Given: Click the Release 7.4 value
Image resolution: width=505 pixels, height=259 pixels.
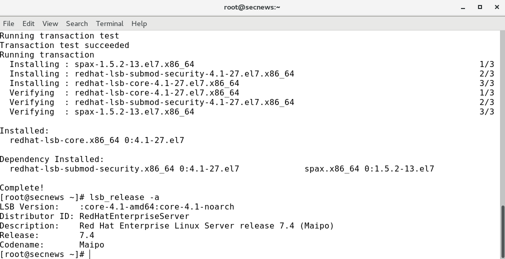Looking at the screenshot, I should point(87,235).
